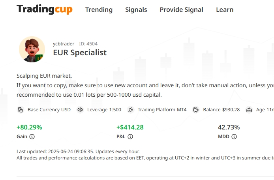Screen dimensions: 274x180
Task: Click the +$414.28 P&L value
Action: pos(130,127)
